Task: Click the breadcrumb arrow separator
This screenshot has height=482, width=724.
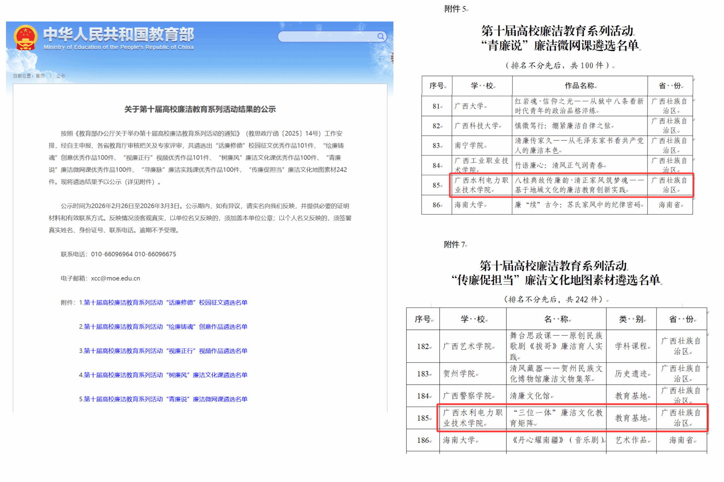Action: (x=51, y=76)
